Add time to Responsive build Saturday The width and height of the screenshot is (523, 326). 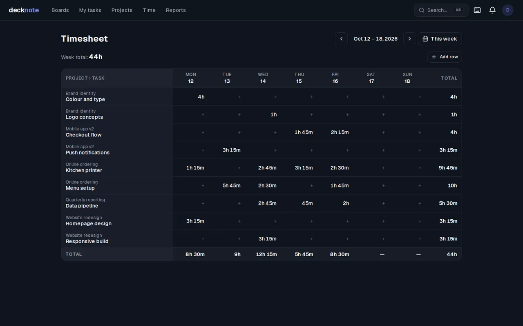coord(383,239)
